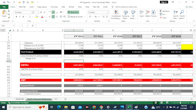This screenshot has width=196, height=110.
Task: Select outline level 2 button
Action: tap(4, 30)
